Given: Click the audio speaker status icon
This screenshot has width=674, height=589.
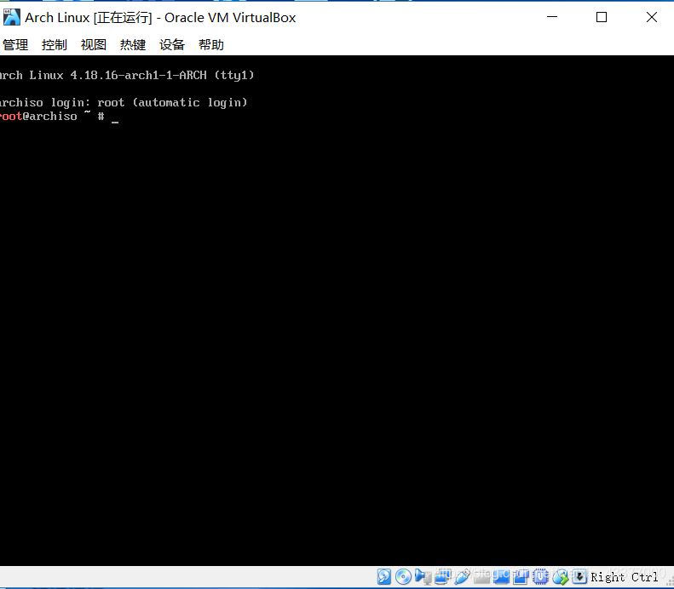Looking at the screenshot, I should pos(423,576).
